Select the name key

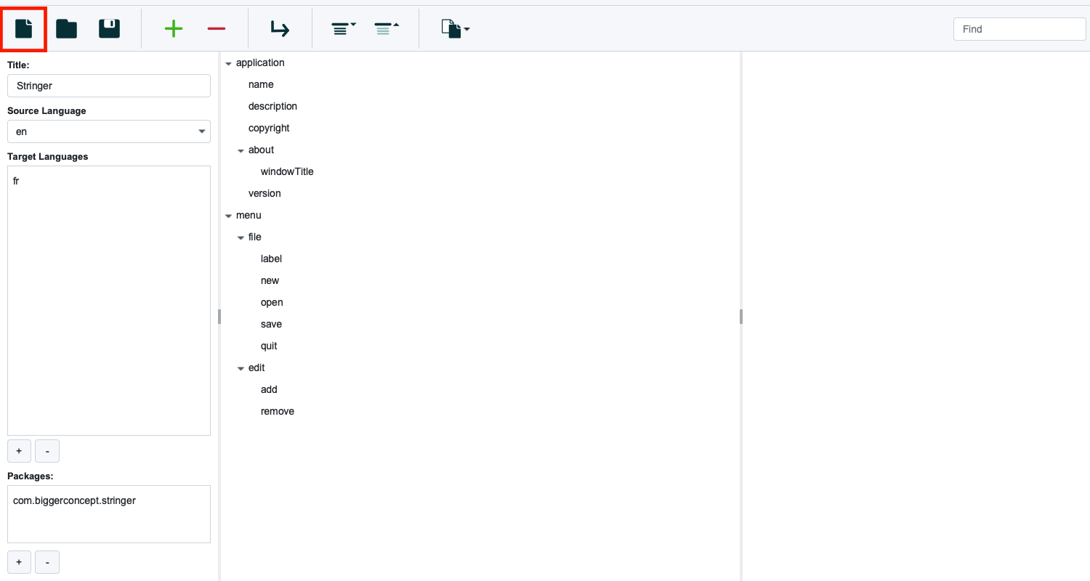pyautogui.click(x=261, y=84)
